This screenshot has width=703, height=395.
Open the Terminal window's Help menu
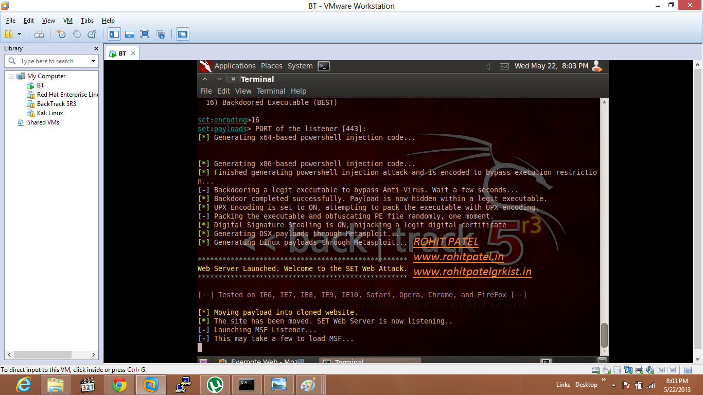[298, 91]
